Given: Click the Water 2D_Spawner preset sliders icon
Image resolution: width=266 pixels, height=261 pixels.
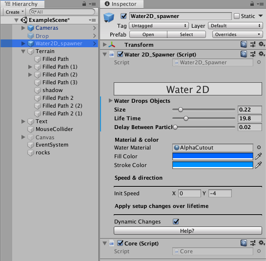Looking at the screenshot, I should click(253, 55).
